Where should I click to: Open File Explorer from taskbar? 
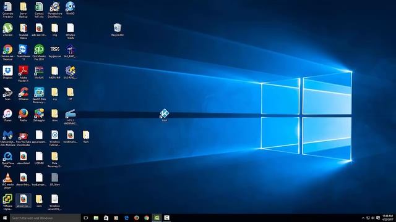click(96, 218)
